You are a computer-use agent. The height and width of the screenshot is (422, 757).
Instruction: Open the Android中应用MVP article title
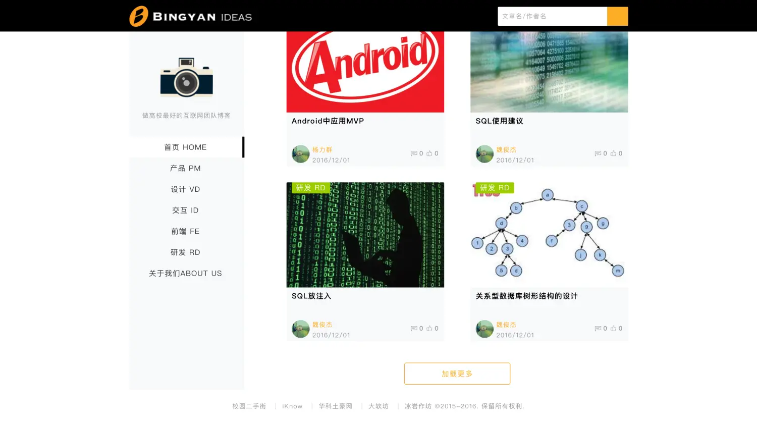(x=328, y=121)
